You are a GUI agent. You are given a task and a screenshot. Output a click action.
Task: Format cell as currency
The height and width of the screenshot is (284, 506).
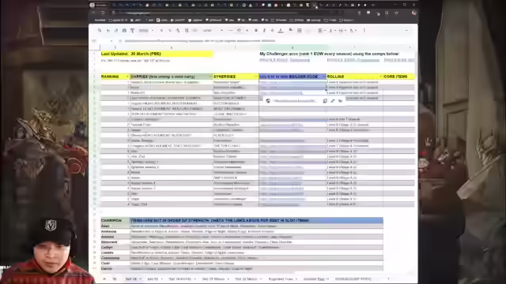tap(161, 30)
